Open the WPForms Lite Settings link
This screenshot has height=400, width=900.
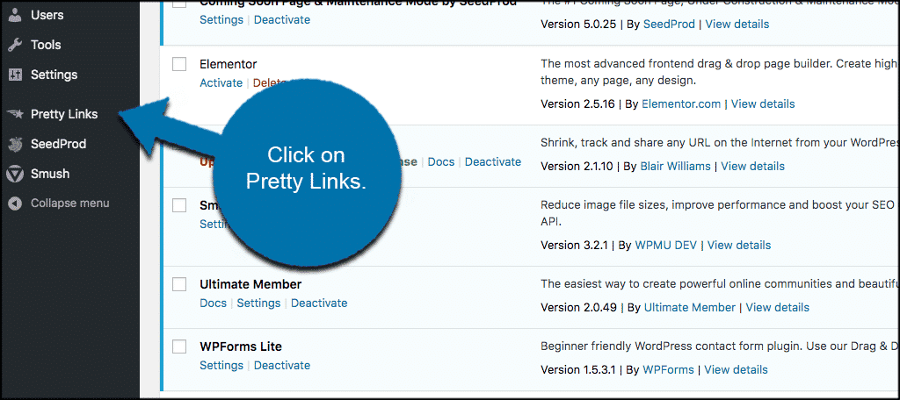(221, 365)
